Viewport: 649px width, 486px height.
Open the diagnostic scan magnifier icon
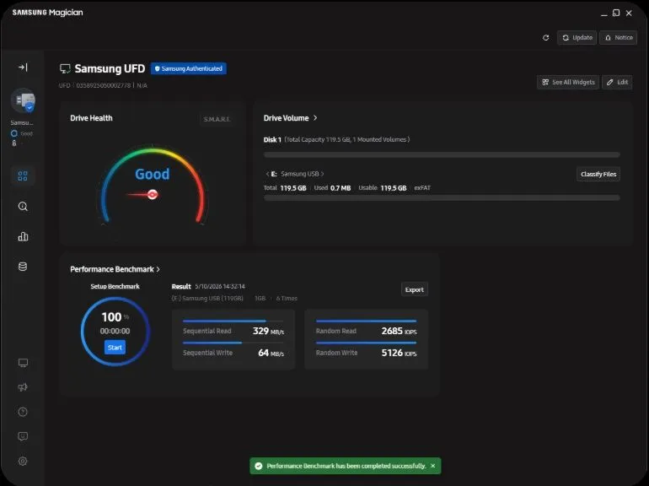[x=23, y=207]
